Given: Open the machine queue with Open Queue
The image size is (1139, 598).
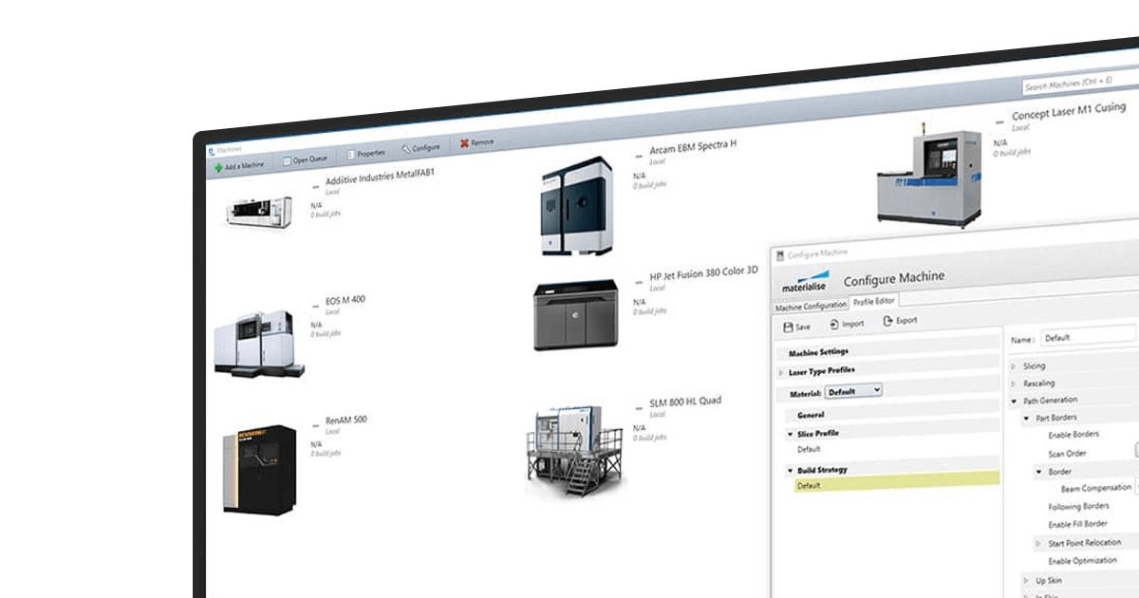Looking at the screenshot, I should pyautogui.click(x=305, y=159).
